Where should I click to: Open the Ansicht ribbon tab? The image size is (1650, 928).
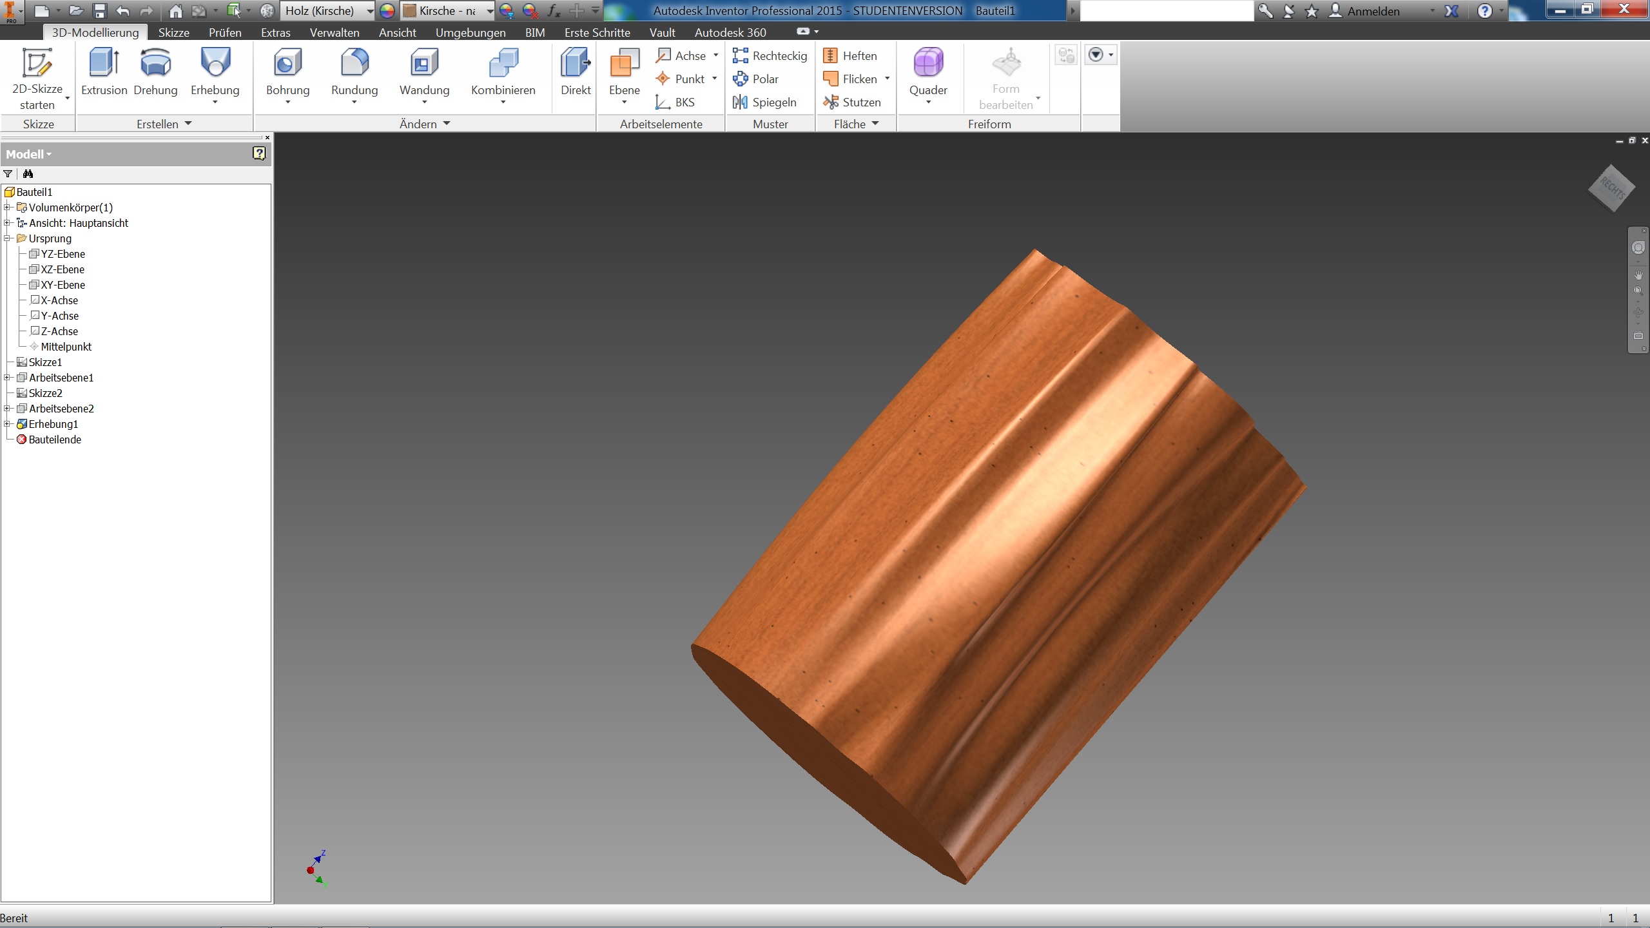point(397,32)
